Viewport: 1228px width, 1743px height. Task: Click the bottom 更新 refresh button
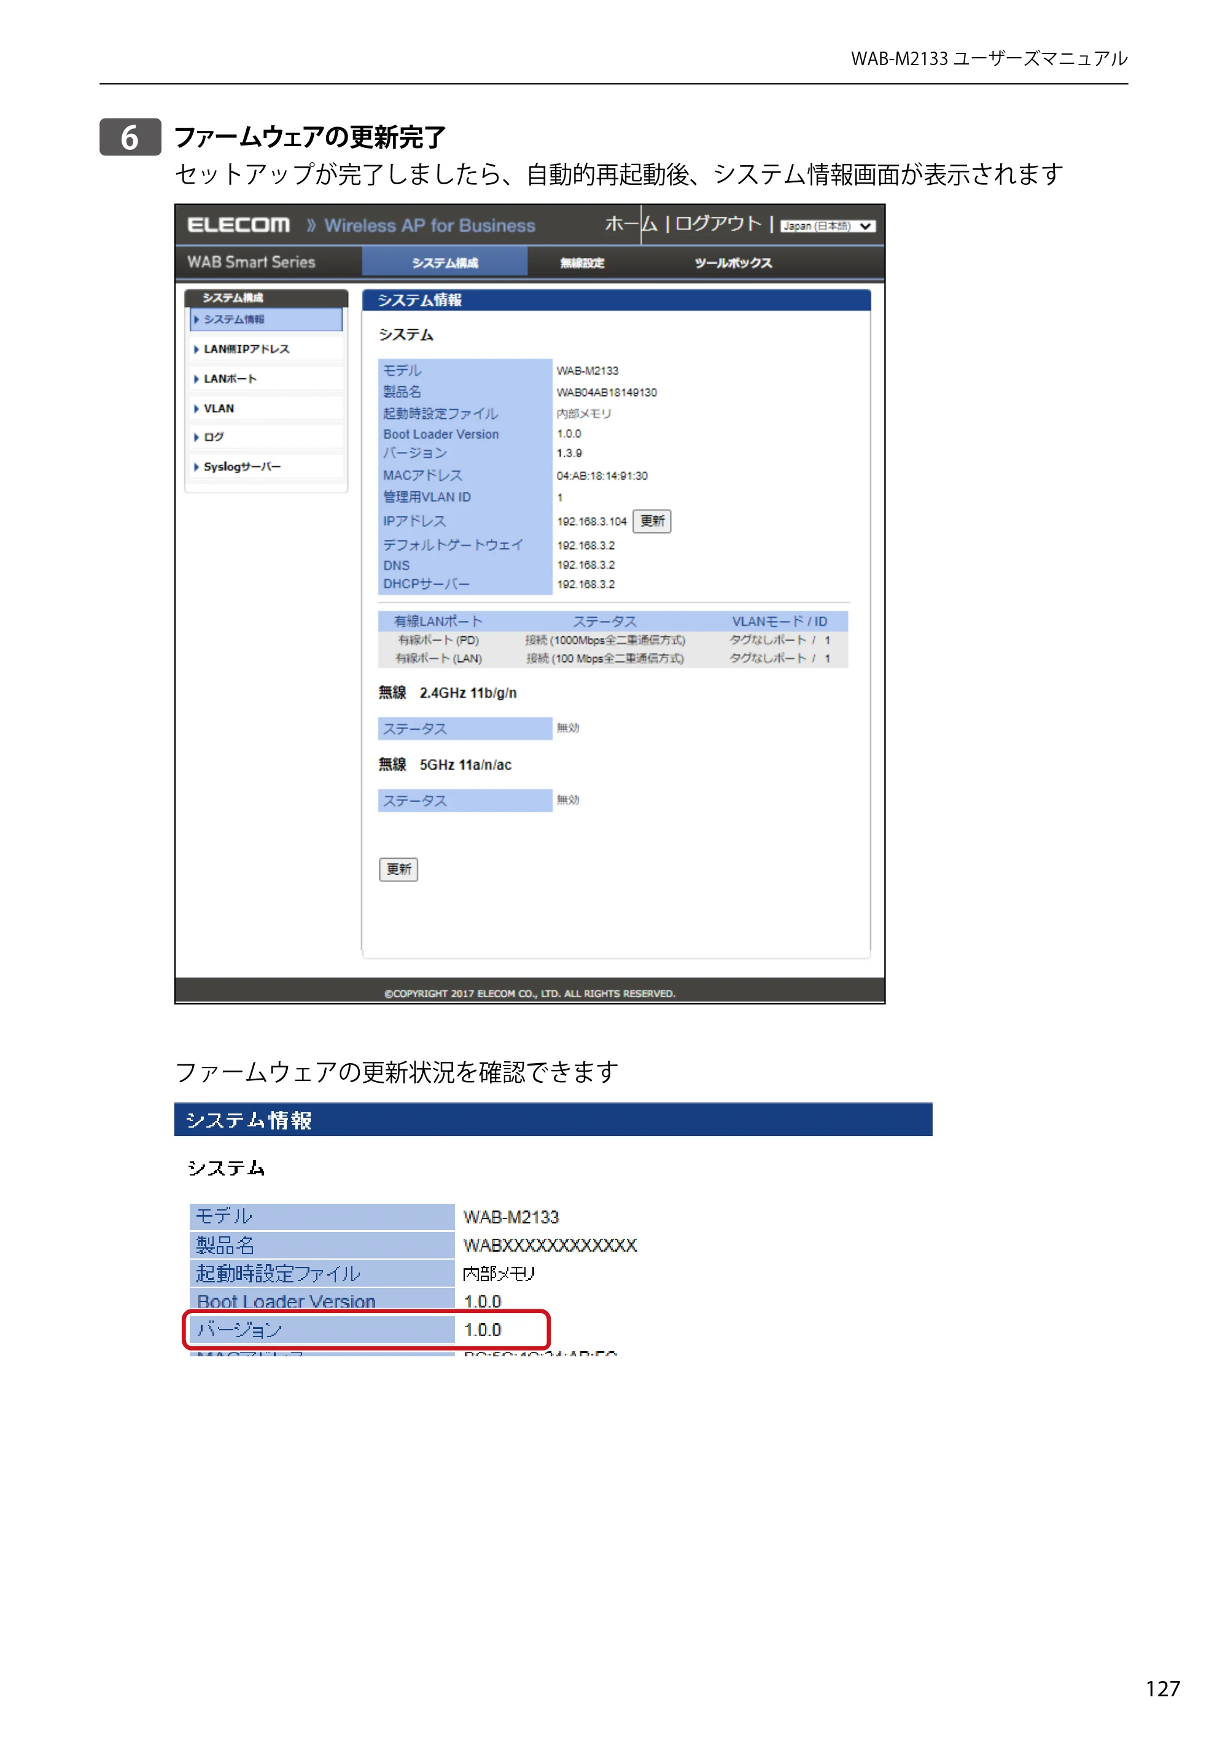[398, 869]
